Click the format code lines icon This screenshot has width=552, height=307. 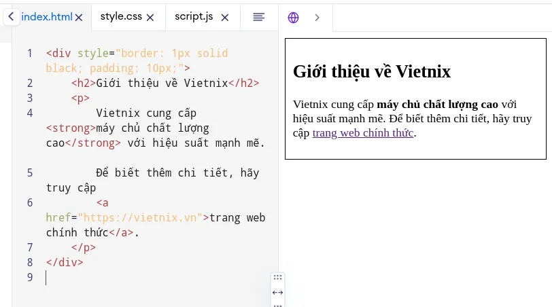pos(259,17)
